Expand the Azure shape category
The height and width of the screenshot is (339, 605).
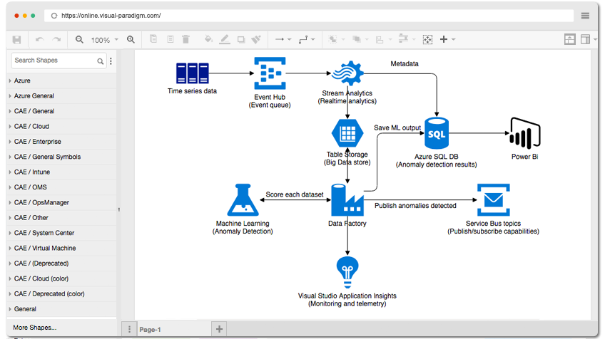(x=62, y=81)
